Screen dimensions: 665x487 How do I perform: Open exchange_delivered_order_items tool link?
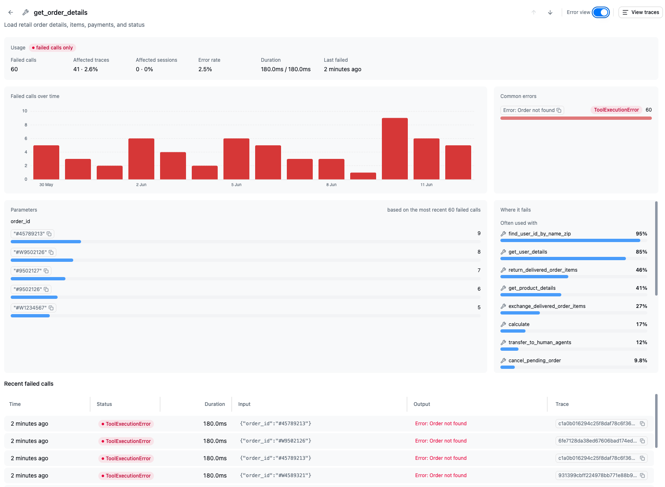click(x=547, y=306)
